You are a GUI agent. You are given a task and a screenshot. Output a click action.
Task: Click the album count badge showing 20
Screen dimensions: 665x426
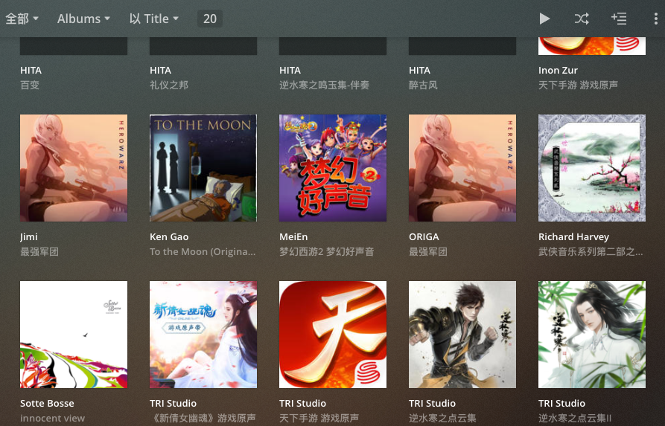tap(210, 19)
